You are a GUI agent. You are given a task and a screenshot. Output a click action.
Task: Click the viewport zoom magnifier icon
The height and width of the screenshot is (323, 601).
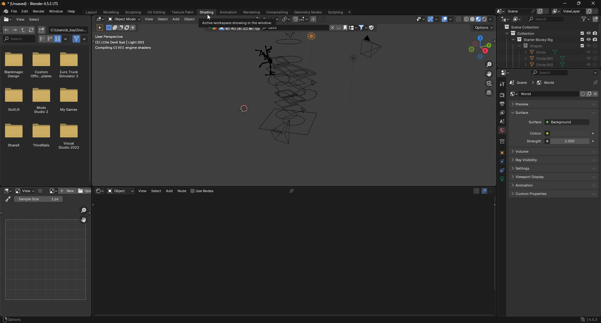(x=489, y=64)
